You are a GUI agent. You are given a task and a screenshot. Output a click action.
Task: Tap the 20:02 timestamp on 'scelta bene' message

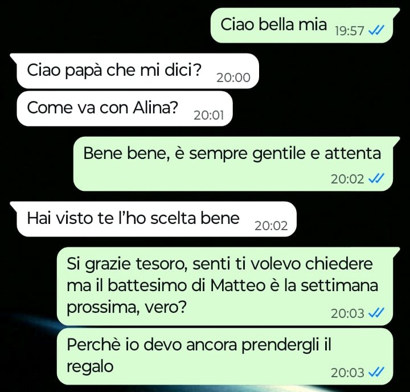point(271,226)
